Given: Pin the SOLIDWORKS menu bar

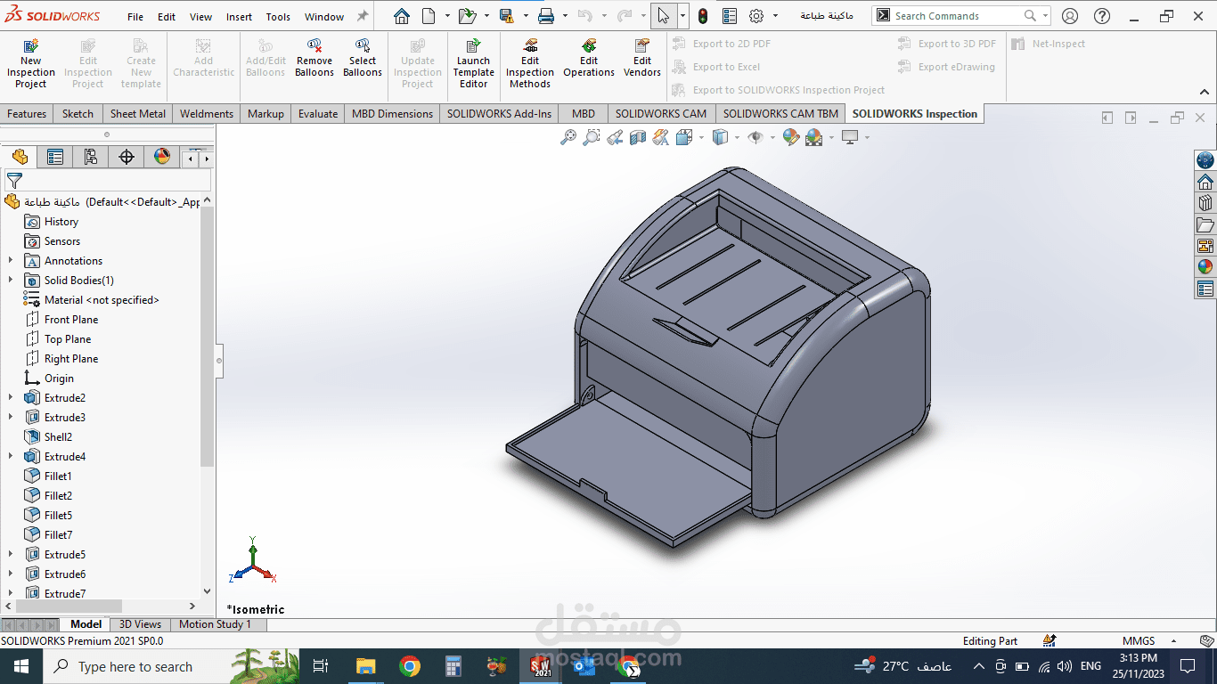Looking at the screenshot, I should [363, 16].
